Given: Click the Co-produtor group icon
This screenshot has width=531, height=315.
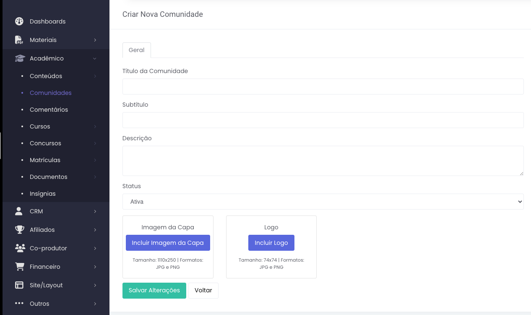Looking at the screenshot, I should point(20,248).
